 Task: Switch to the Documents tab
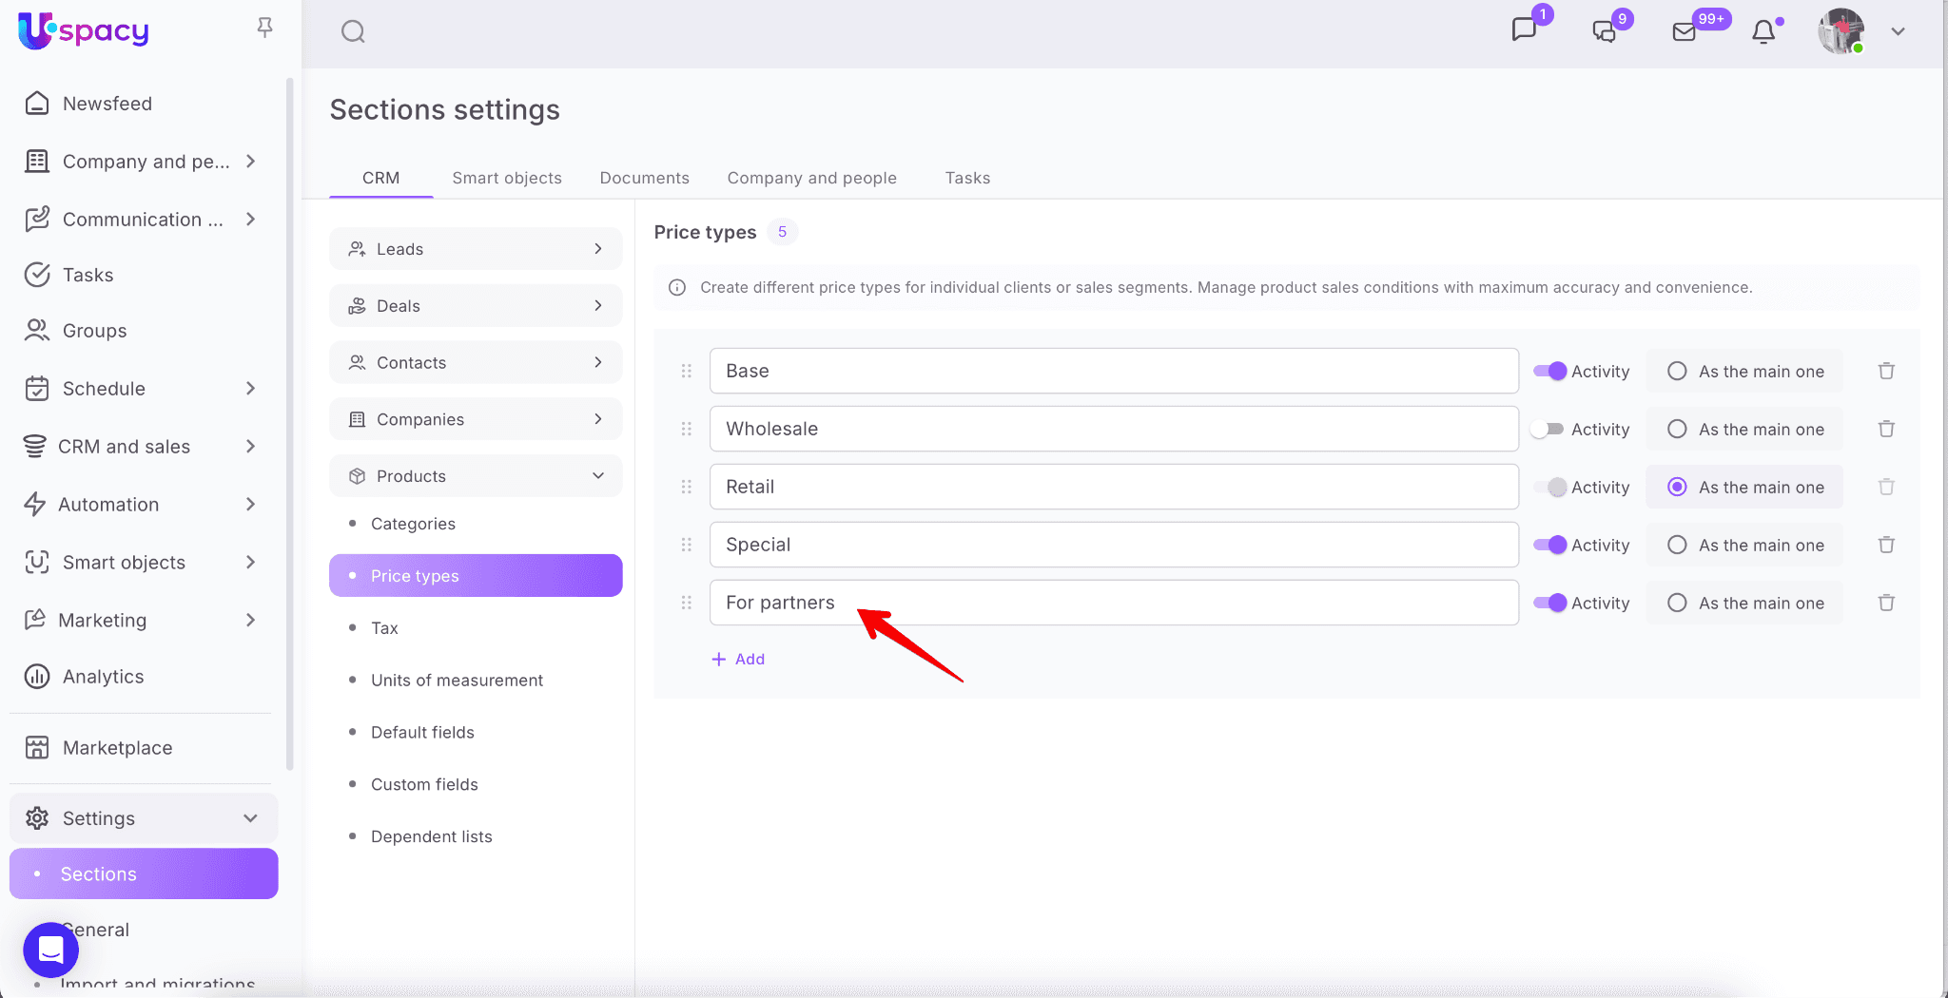click(644, 178)
